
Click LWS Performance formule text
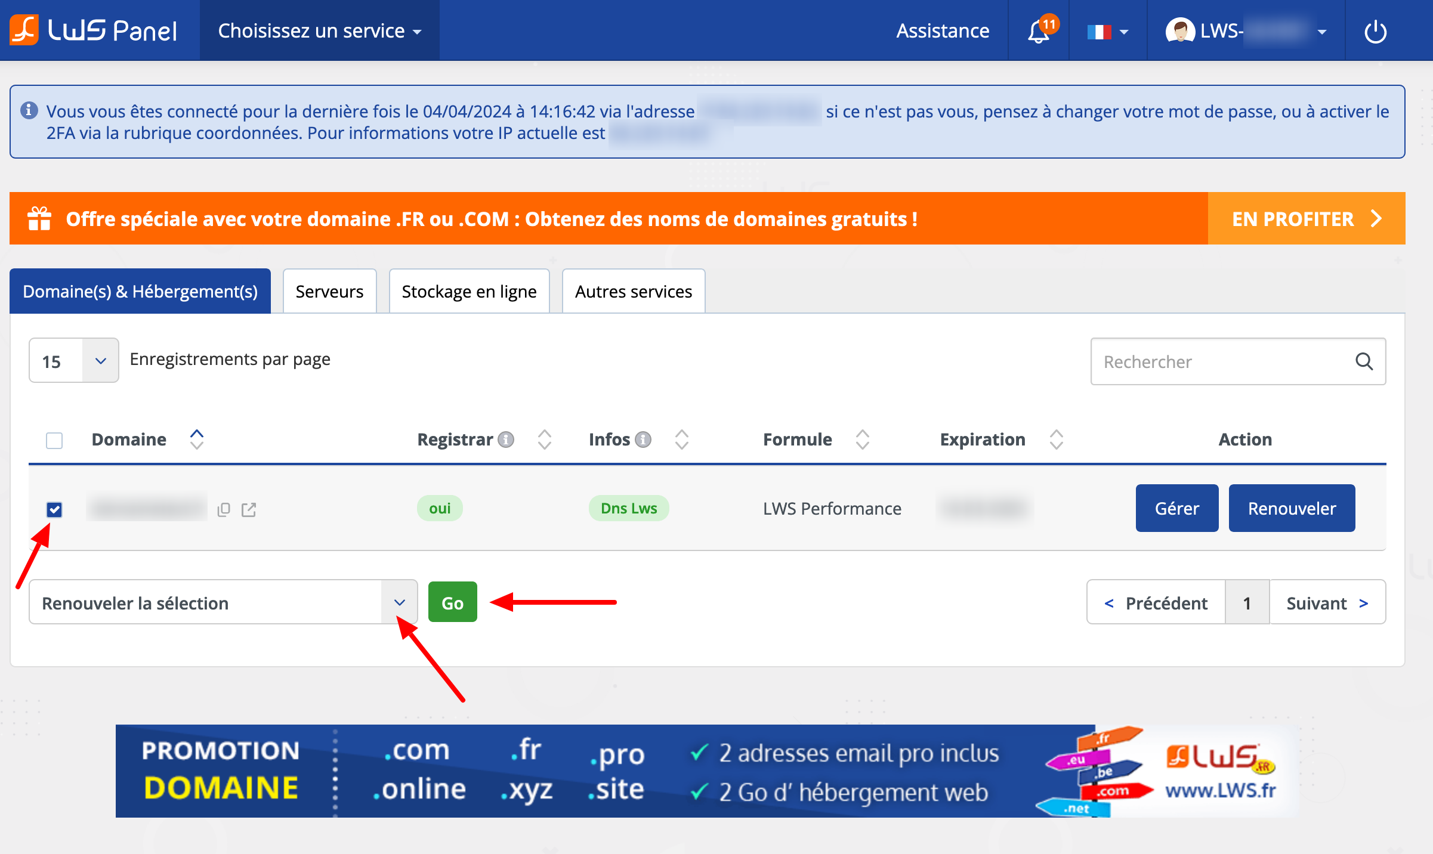(x=832, y=509)
